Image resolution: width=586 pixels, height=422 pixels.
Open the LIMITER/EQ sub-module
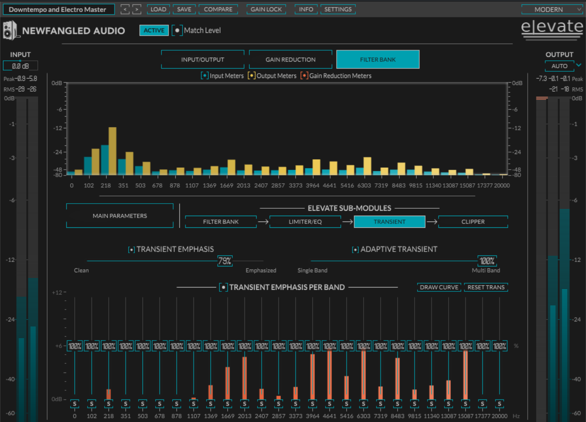click(x=305, y=222)
